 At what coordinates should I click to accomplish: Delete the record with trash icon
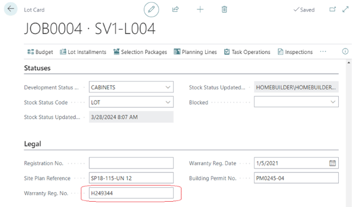point(224,10)
